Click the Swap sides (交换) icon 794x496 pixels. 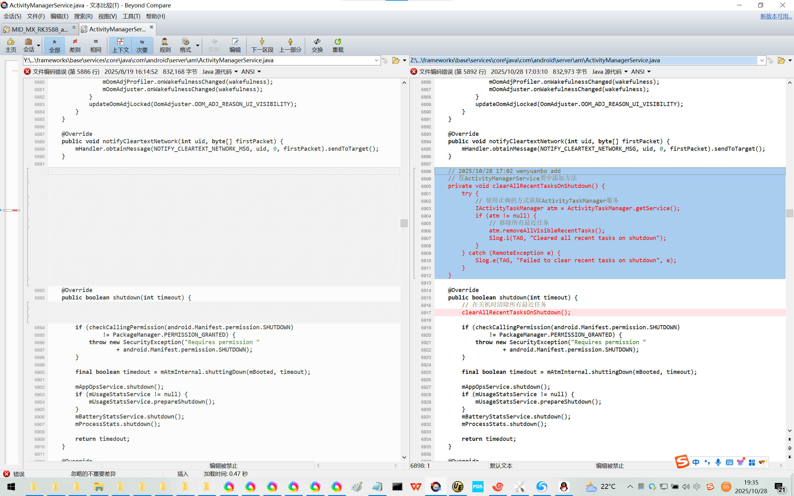point(317,45)
